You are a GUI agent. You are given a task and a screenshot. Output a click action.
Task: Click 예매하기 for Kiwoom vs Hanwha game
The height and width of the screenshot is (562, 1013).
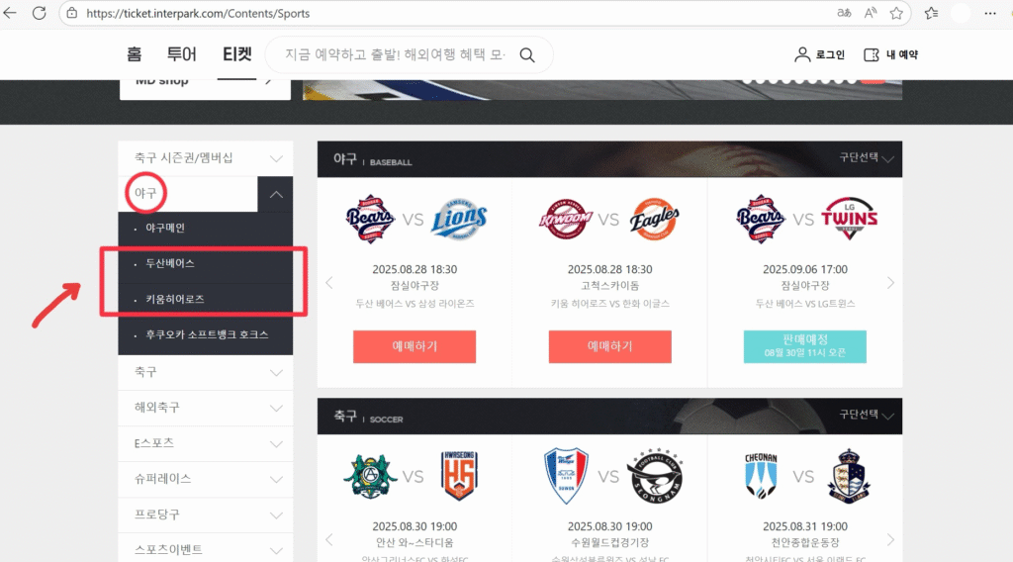(x=609, y=346)
